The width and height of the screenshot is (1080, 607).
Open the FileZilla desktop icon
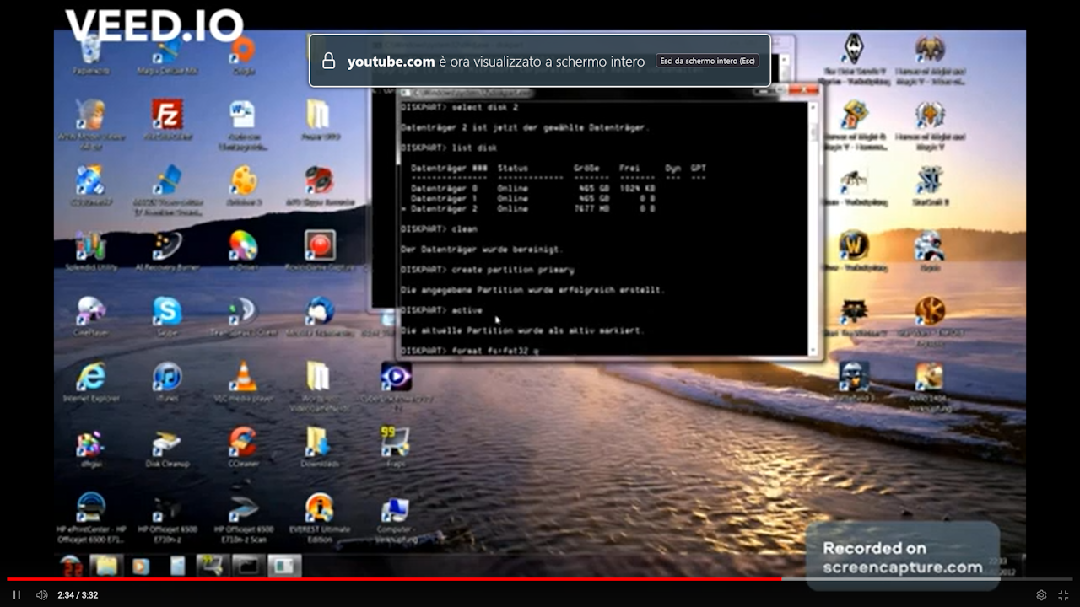167,115
